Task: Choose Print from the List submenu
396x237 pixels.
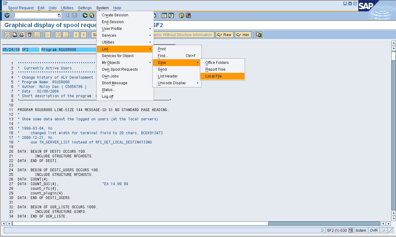Action: pos(177,49)
